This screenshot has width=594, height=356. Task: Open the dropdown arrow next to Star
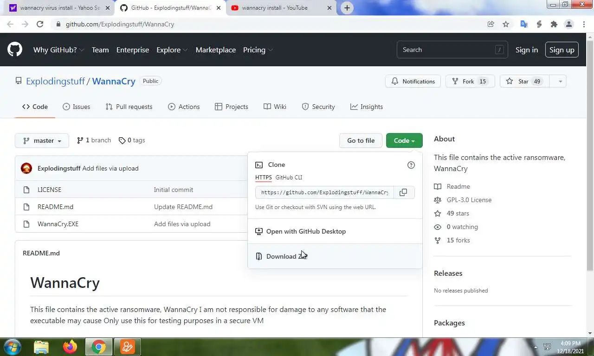[560, 81]
